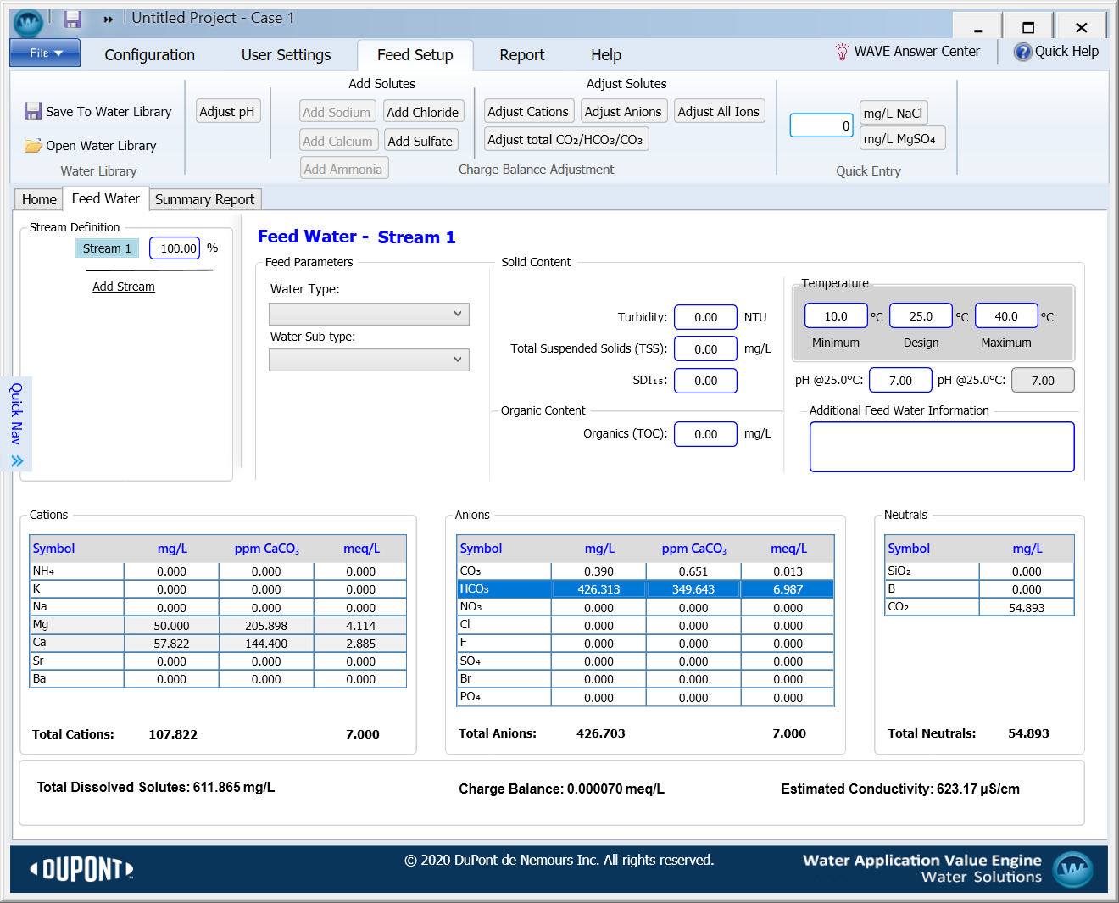1119x903 pixels.
Task: Click the Ba symbol row in Cations
Action: click(x=76, y=679)
